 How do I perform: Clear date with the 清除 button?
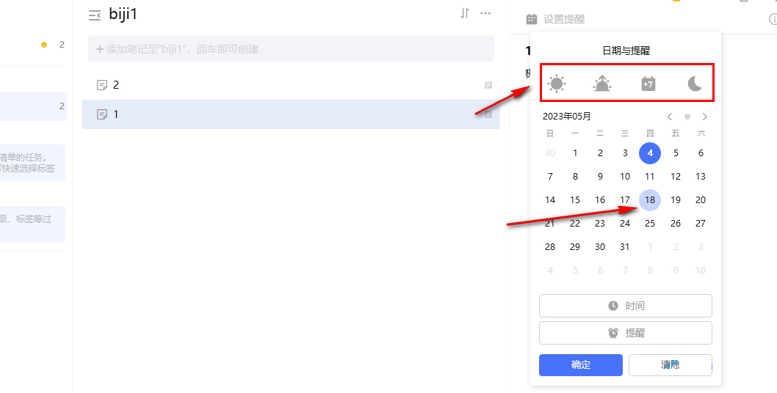point(671,365)
